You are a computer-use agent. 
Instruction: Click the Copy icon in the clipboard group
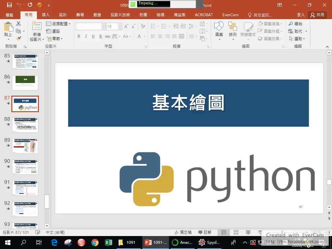point(18,31)
